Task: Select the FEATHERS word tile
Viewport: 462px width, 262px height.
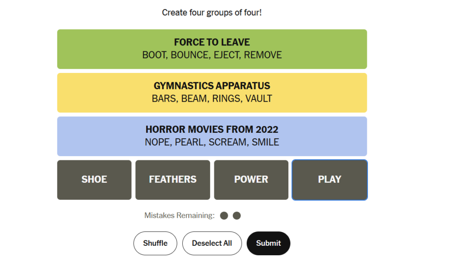Action: [173, 180]
